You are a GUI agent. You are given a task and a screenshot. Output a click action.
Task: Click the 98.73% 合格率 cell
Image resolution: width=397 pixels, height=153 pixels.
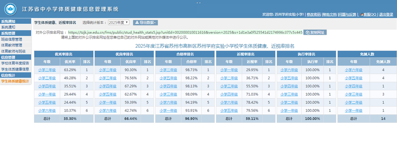tap(191, 70)
